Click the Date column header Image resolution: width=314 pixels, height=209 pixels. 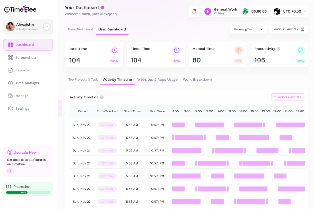tap(82, 111)
